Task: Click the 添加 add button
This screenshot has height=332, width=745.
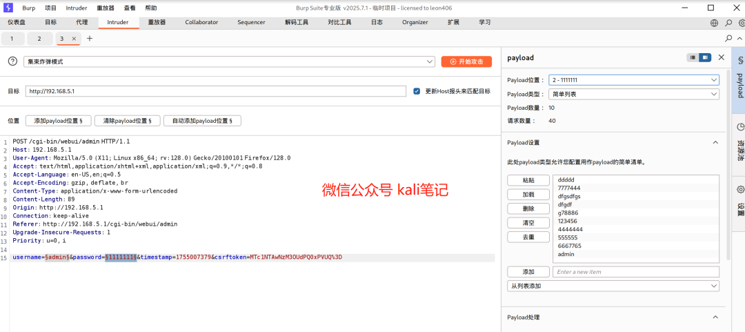Action: coord(528,272)
